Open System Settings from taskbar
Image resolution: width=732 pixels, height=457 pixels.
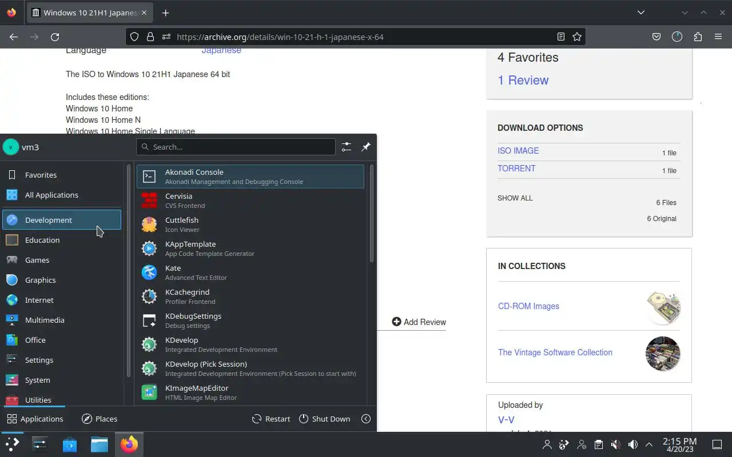point(40,444)
